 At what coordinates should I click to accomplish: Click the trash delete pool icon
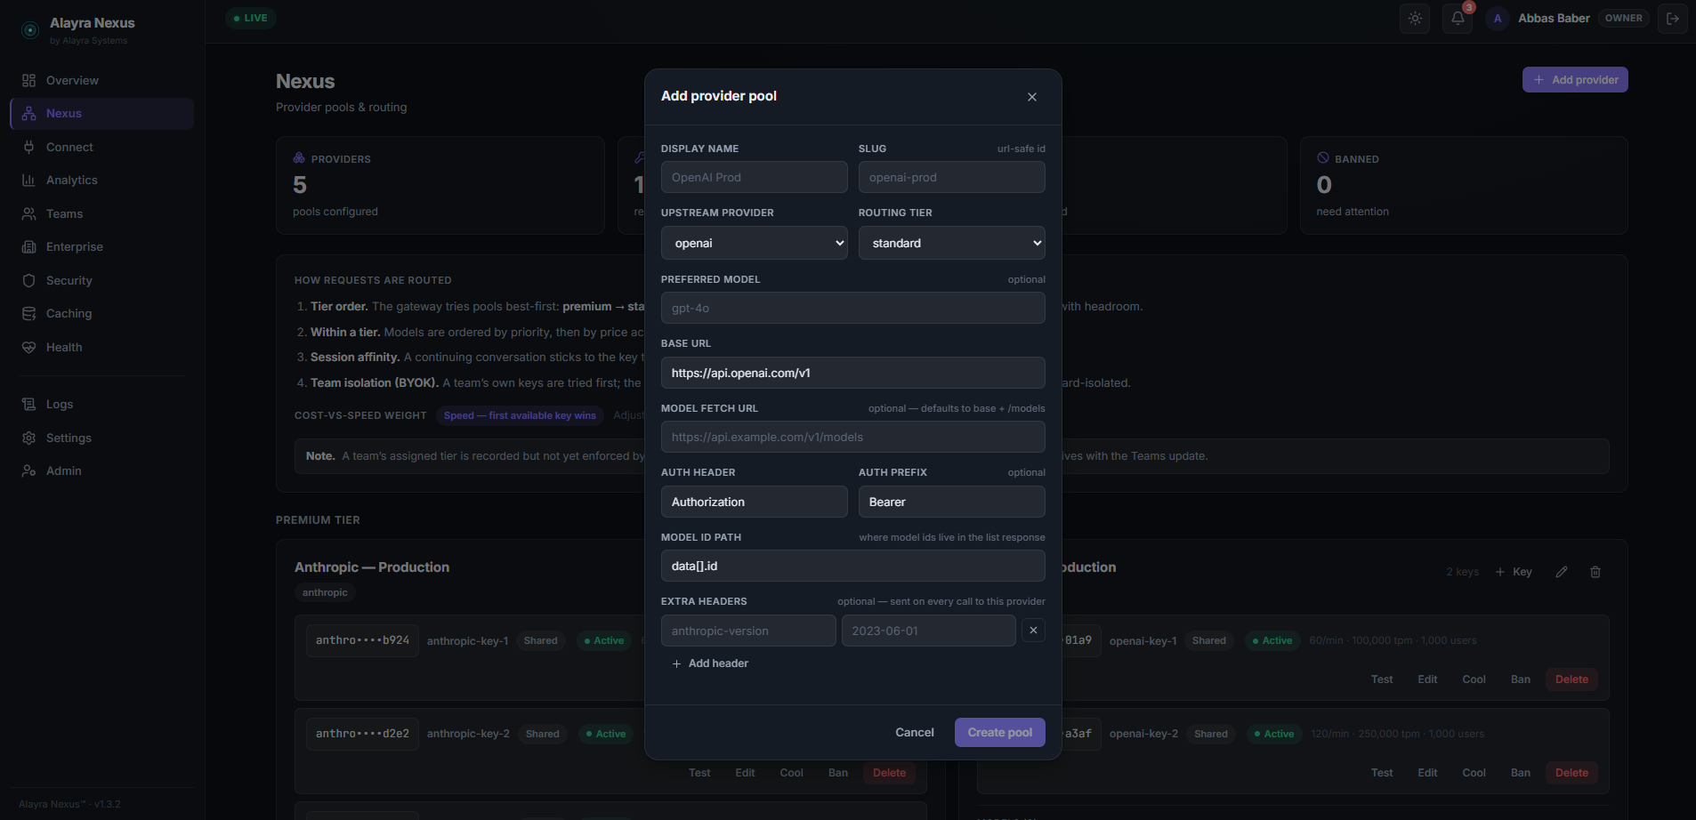pyautogui.click(x=1595, y=572)
